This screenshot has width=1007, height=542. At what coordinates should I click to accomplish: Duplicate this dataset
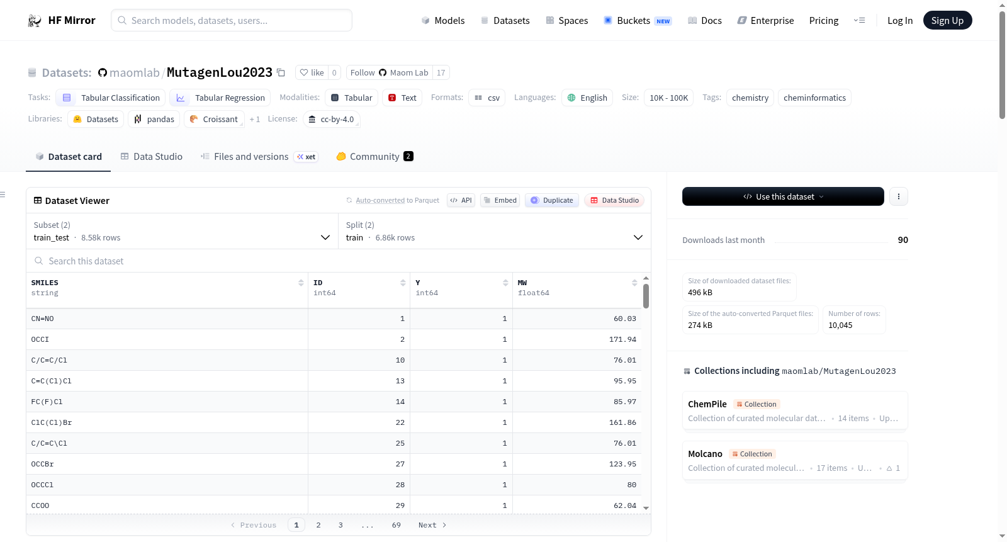[x=552, y=200]
